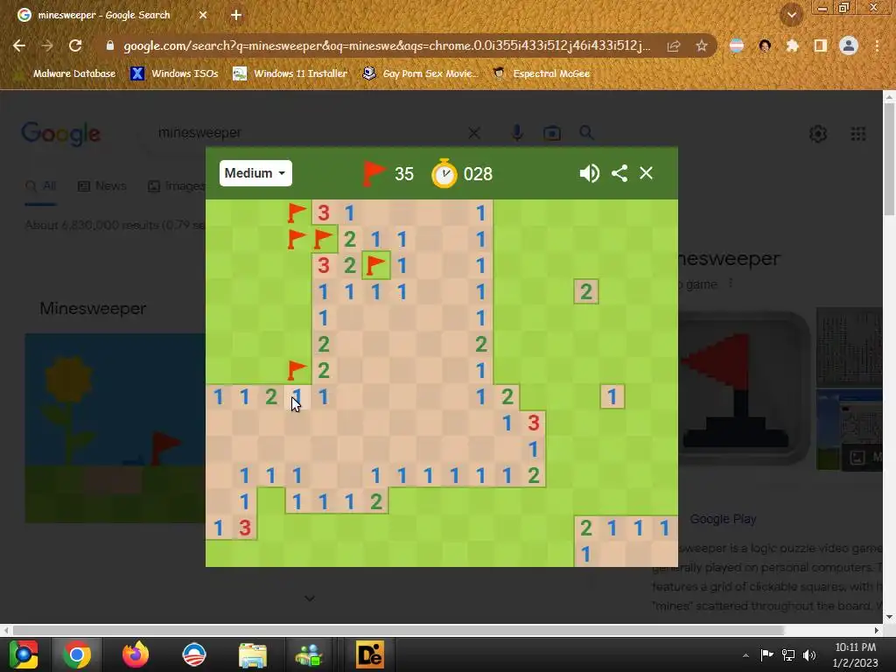896x672 pixels.
Task: Click the address bar URL field
Action: (x=387, y=45)
